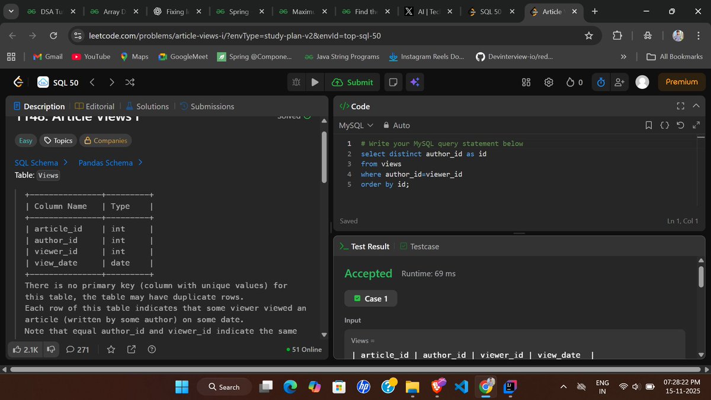Image resolution: width=711 pixels, height=400 pixels.
Task: Pick a random problem via shuffle icon
Action: [x=130, y=82]
